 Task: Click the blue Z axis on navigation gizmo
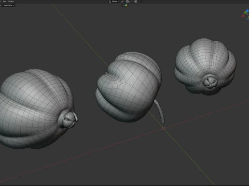[x=247, y=11]
